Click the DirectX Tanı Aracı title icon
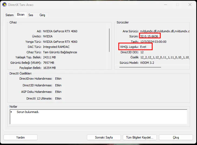The width and height of the screenshot is (197, 145). click(x=5, y=5)
